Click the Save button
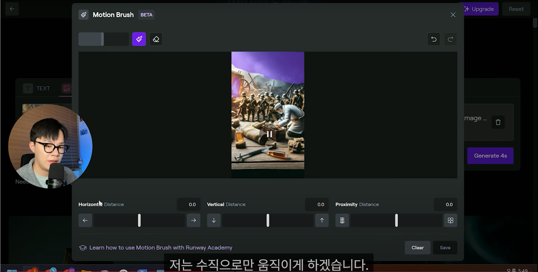538x272 pixels. (x=445, y=248)
